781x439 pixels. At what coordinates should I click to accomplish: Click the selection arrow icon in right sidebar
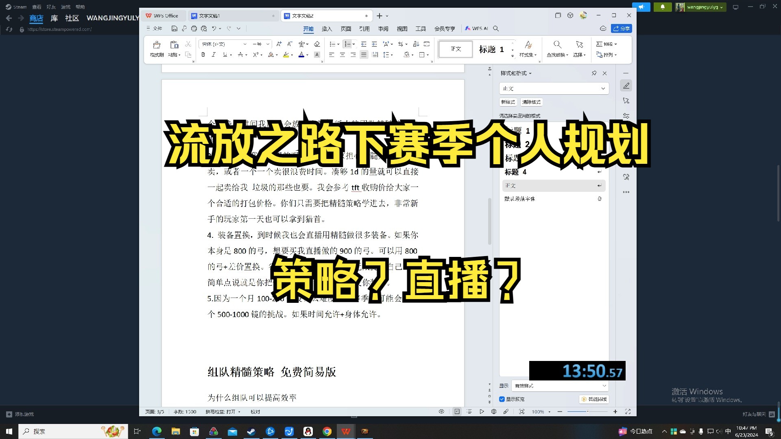[x=626, y=101]
